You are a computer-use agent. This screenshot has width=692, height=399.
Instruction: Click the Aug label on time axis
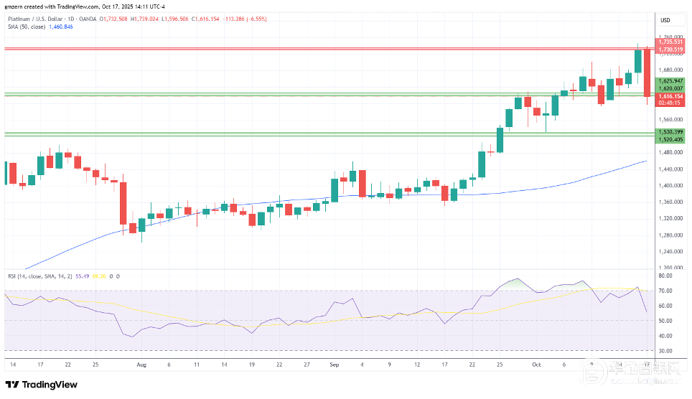141,365
